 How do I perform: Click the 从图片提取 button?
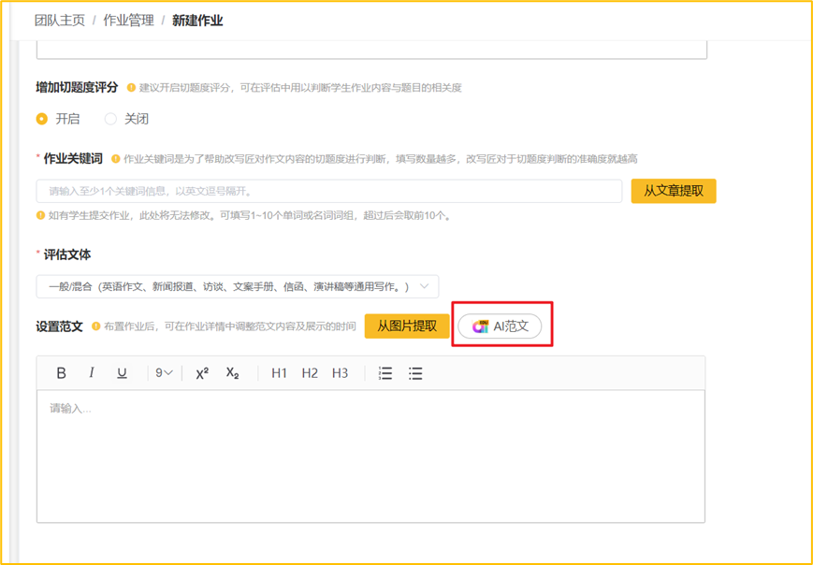click(x=407, y=326)
